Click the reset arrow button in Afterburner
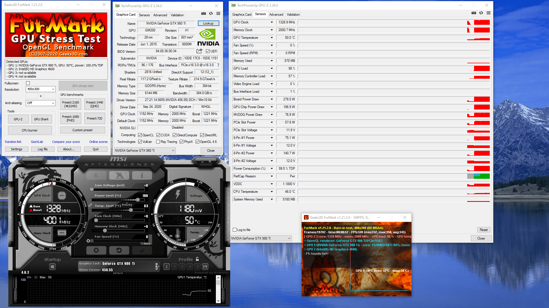Screen dimensions: 549x308 click(119, 250)
